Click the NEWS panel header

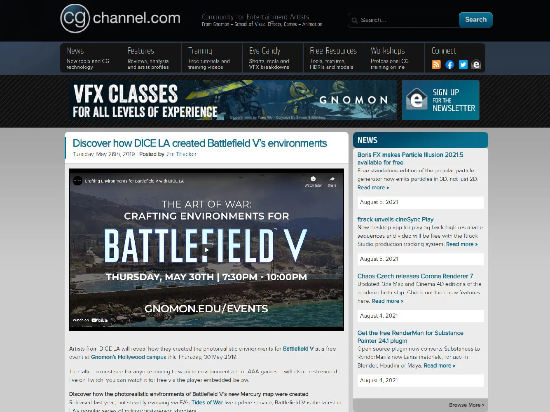(421, 140)
